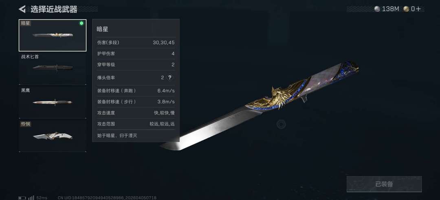Click the golden eagle knife preview model
The image size is (440, 200).
(260, 106)
